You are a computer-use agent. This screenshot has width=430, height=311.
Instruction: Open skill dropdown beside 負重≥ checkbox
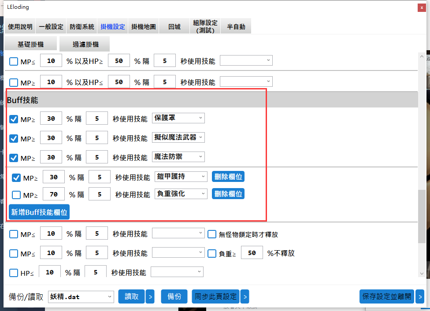pos(178,252)
